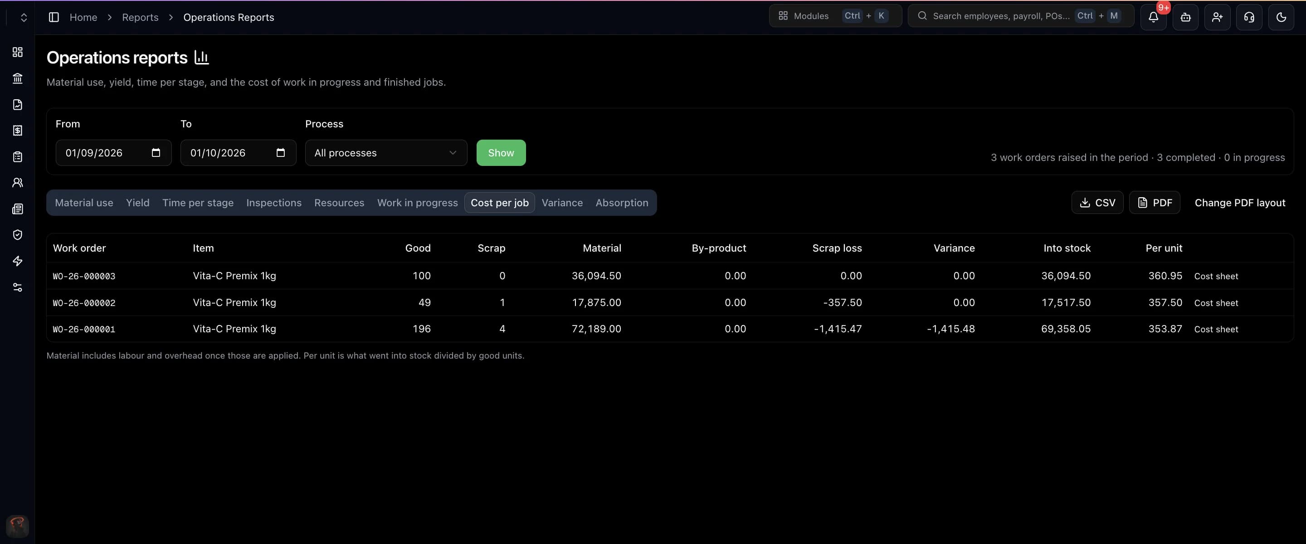Switch to the Variance tab

[x=562, y=203]
